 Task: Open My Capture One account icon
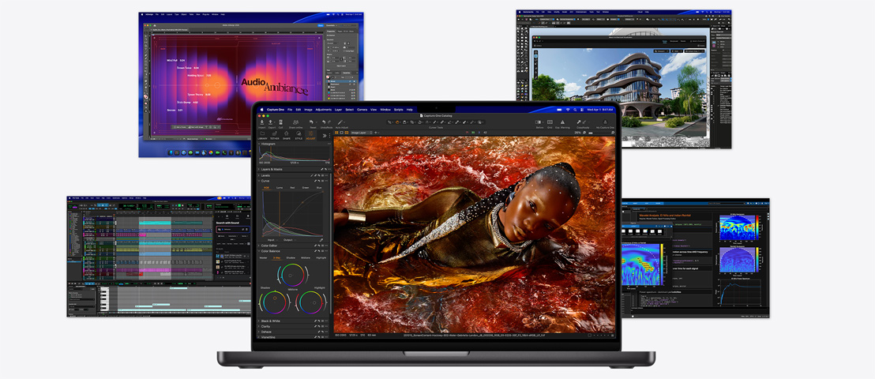(x=605, y=122)
